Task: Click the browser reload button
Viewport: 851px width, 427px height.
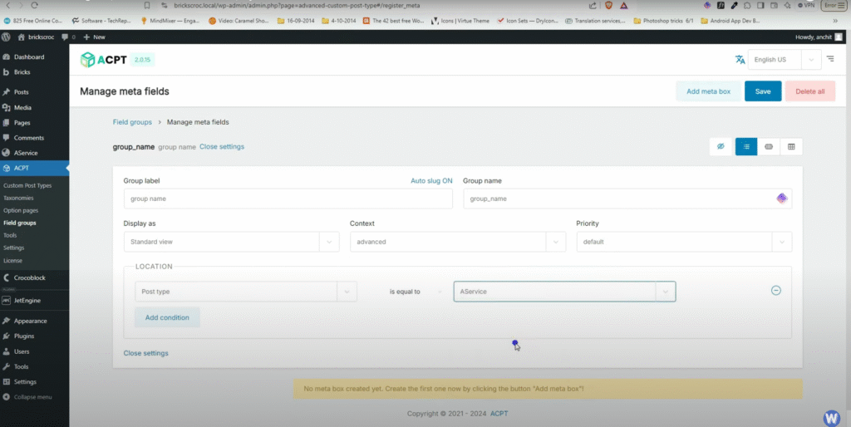Action: click(x=34, y=5)
